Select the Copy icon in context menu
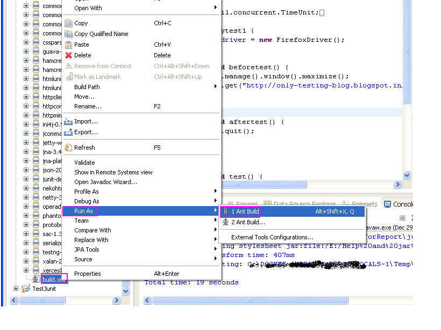This screenshot has width=441, height=330. tap(69, 23)
